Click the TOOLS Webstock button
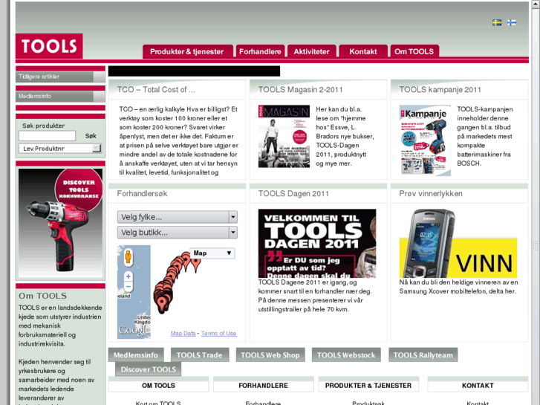540x405 pixels. coord(346,355)
